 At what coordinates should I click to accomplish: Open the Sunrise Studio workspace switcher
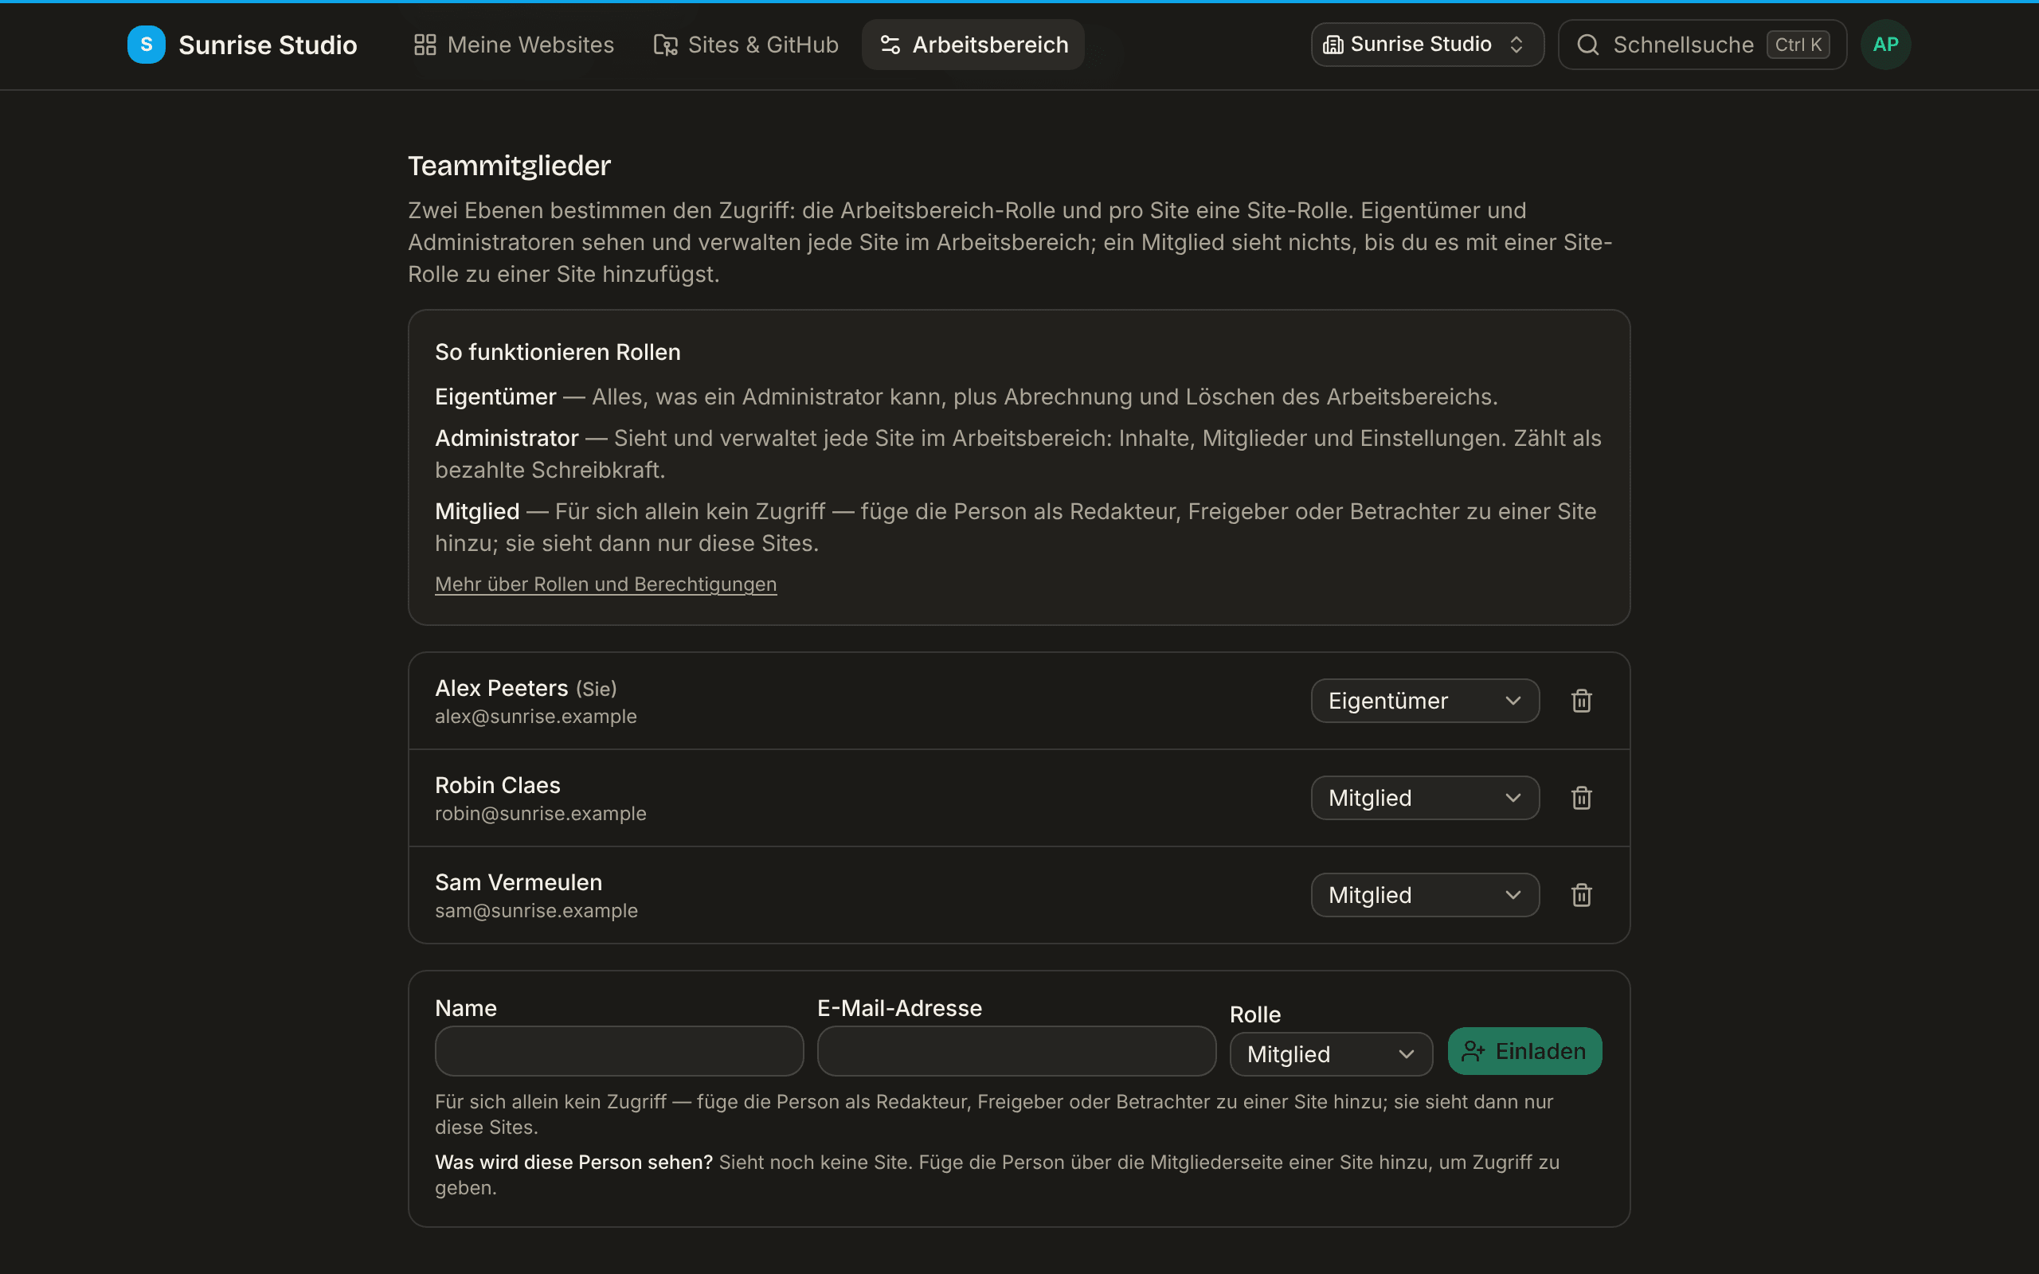tap(1427, 45)
